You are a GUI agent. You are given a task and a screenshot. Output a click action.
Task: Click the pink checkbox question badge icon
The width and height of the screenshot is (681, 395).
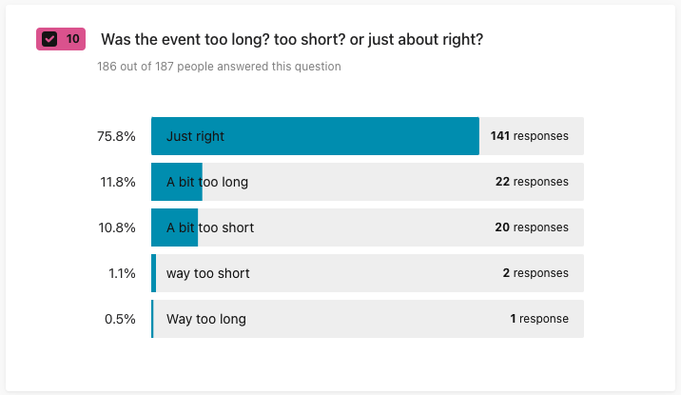point(50,39)
